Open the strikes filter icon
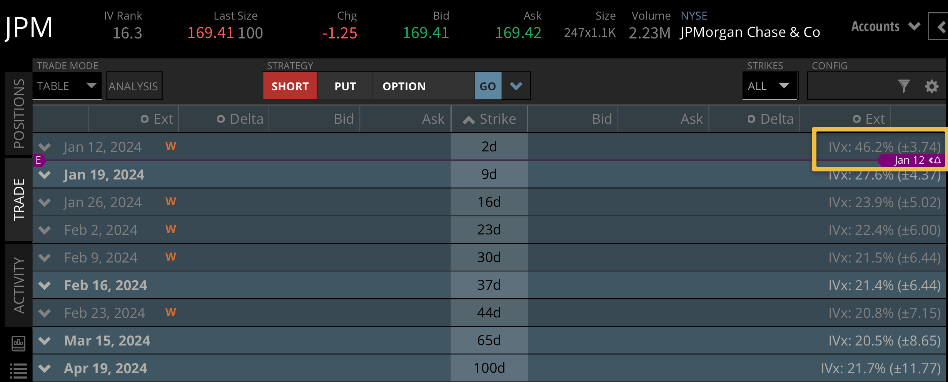Viewport: 948px width, 382px height. [x=904, y=86]
